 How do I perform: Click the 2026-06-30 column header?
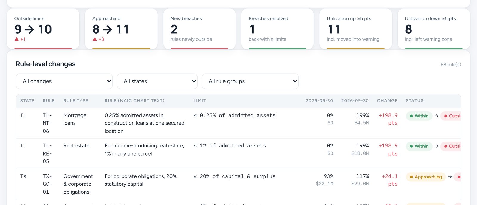[x=319, y=101]
